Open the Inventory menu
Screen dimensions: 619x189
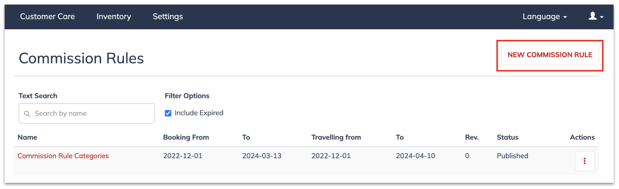click(114, 17)
